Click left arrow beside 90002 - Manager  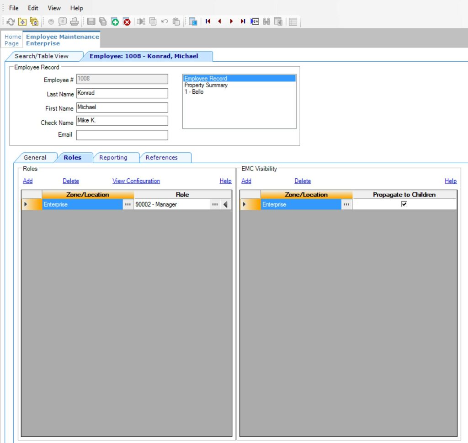(226, 204)
